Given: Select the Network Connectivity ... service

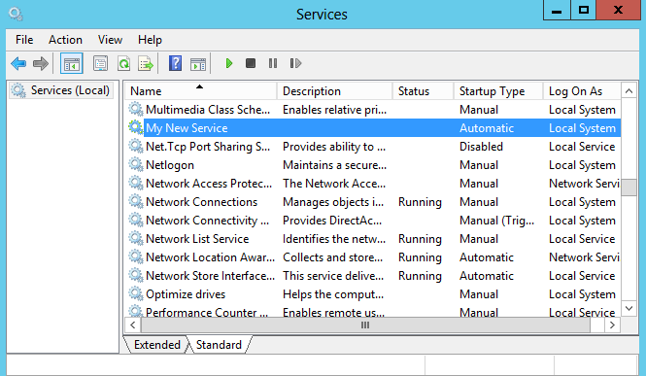Looking at the screenshot, I should coord(207,221).
